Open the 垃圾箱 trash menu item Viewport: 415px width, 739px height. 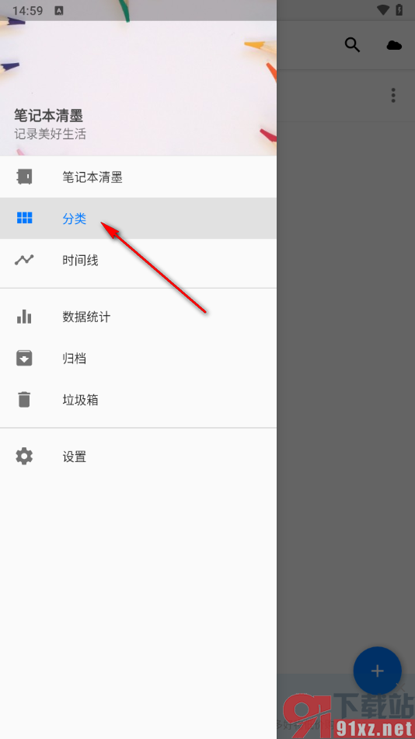[138, 400]
